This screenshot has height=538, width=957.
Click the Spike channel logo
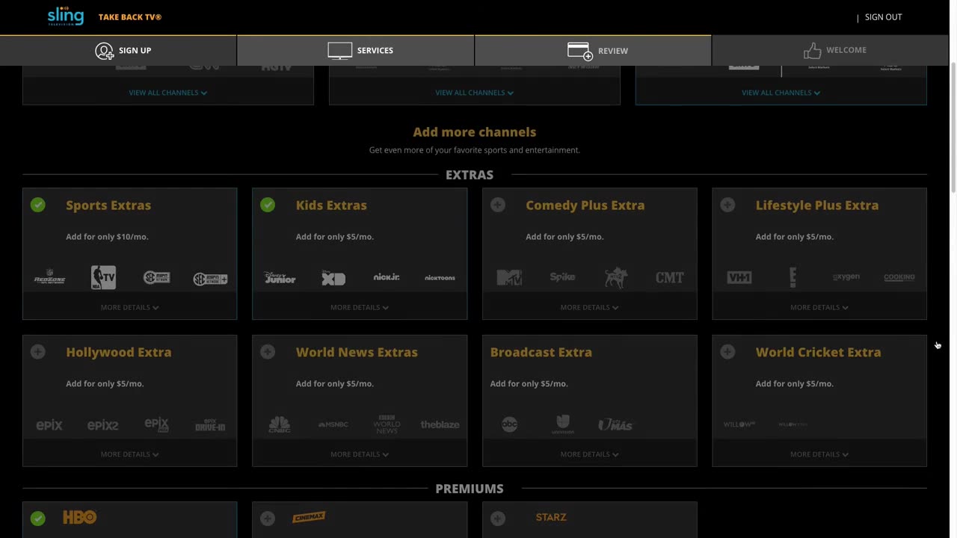562,277
